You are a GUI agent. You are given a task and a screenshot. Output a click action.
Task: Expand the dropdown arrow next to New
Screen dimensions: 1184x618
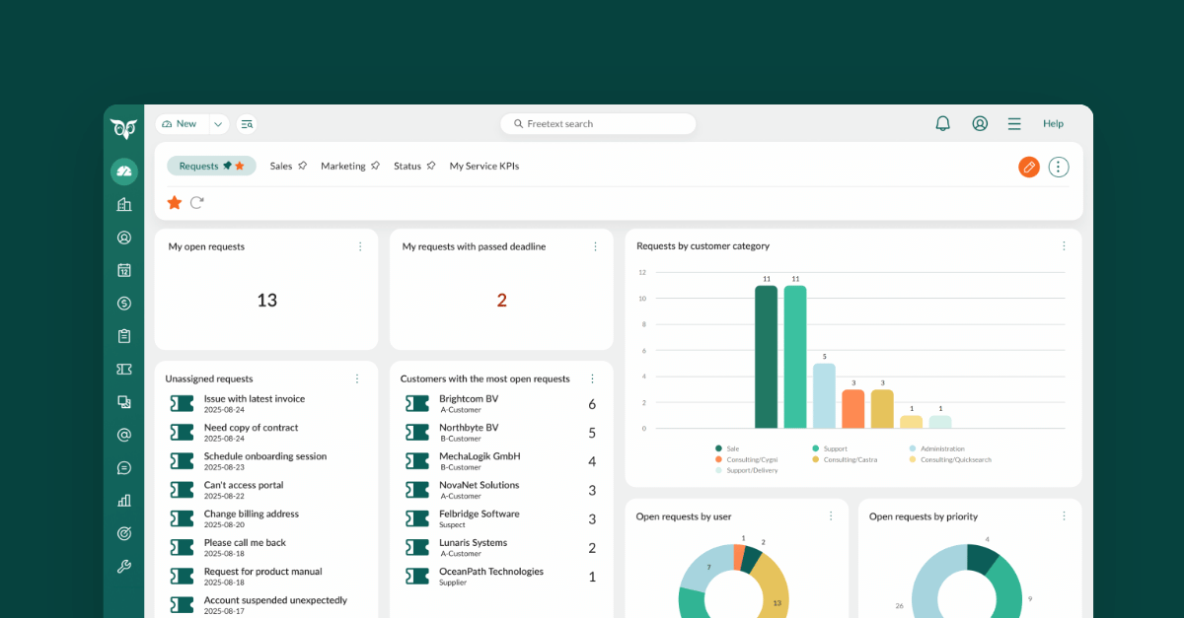(x=218, y=124)
